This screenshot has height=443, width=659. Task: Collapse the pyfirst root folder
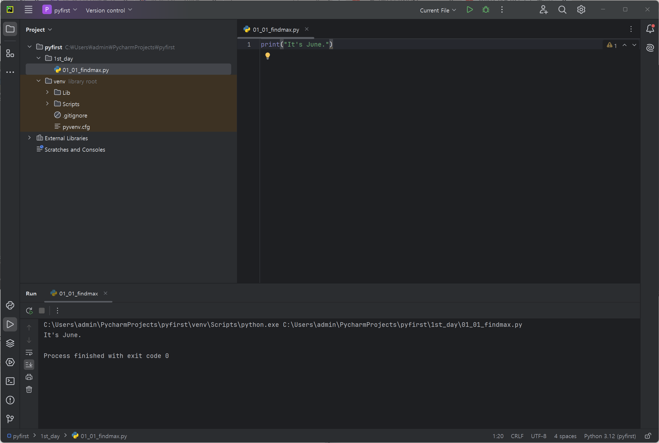[30, 47]
